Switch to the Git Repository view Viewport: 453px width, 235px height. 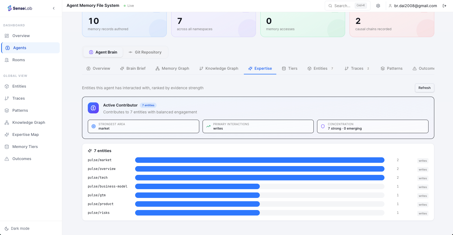145,52
